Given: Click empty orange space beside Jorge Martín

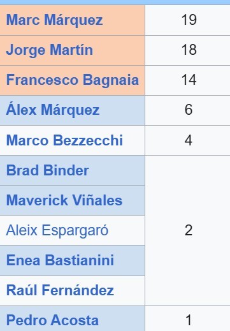Looking at the screenshot, I should (119, 50).
